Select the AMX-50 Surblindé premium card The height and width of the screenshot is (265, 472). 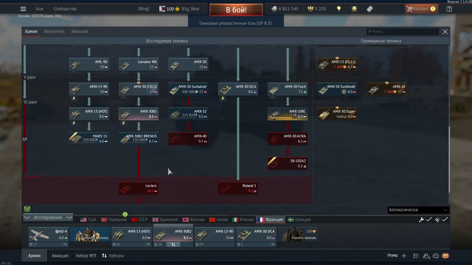click(337, 89)
